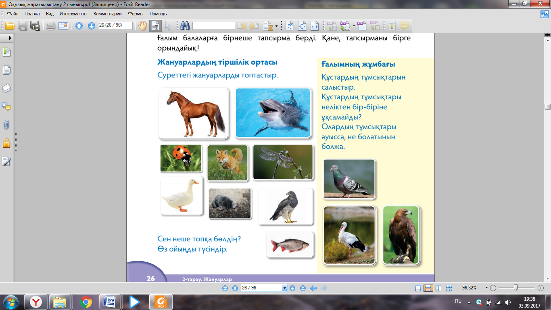The image size is (551, 310).
Task: Open the Security lock panel
Action: coord(6,143)
